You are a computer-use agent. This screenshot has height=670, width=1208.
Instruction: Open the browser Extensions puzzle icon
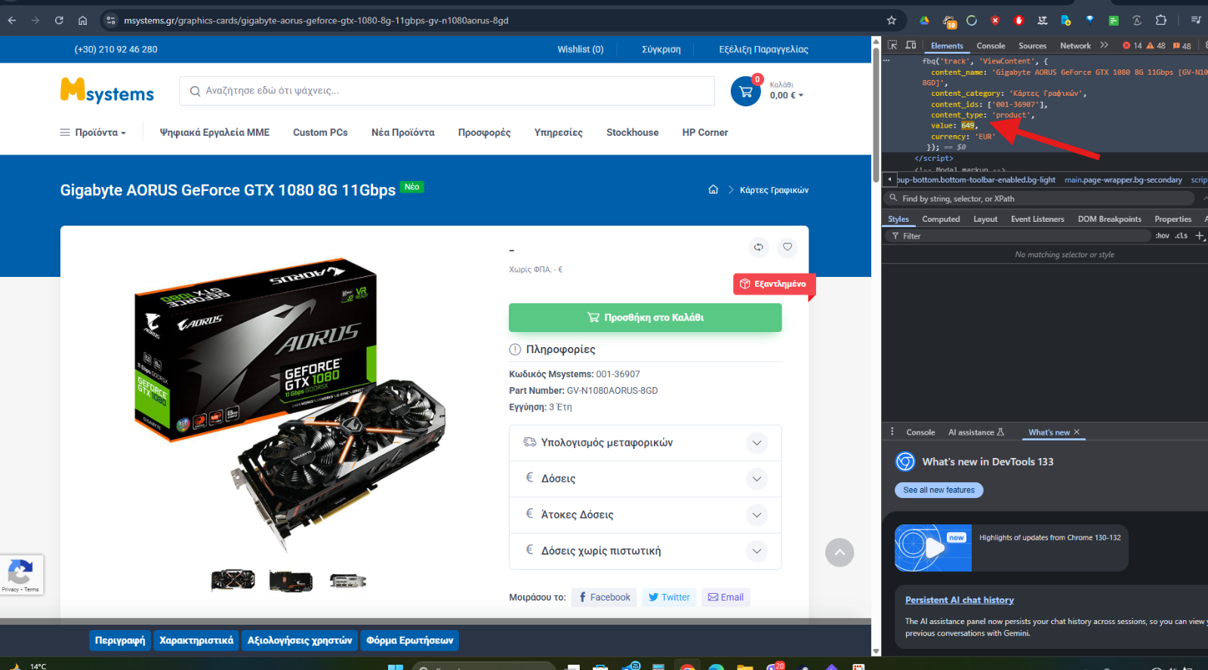[1161, 20]
